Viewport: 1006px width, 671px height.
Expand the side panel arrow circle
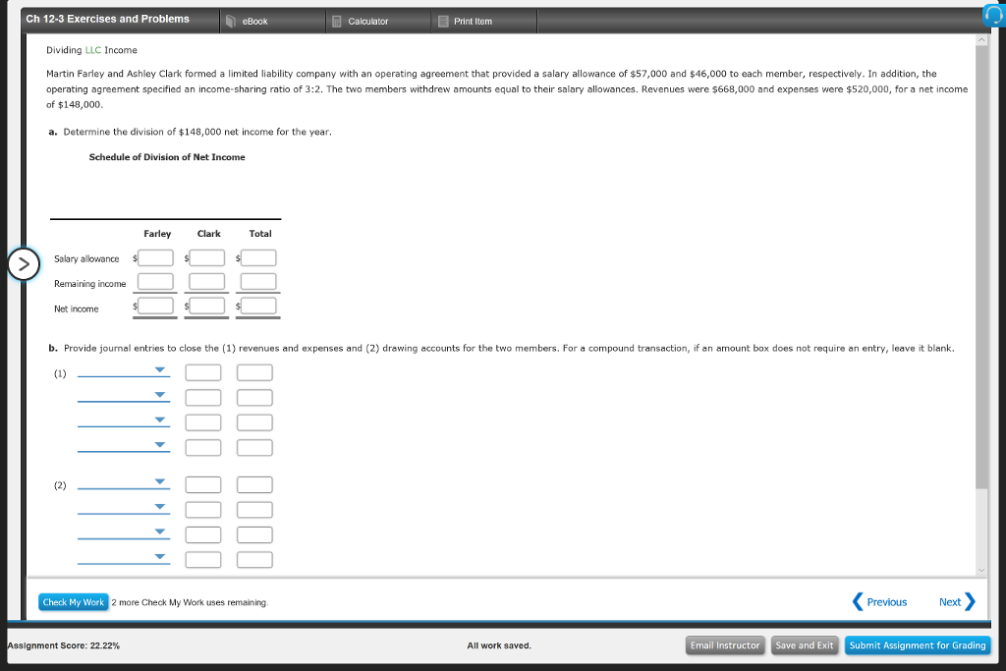(x=24, y=263)
